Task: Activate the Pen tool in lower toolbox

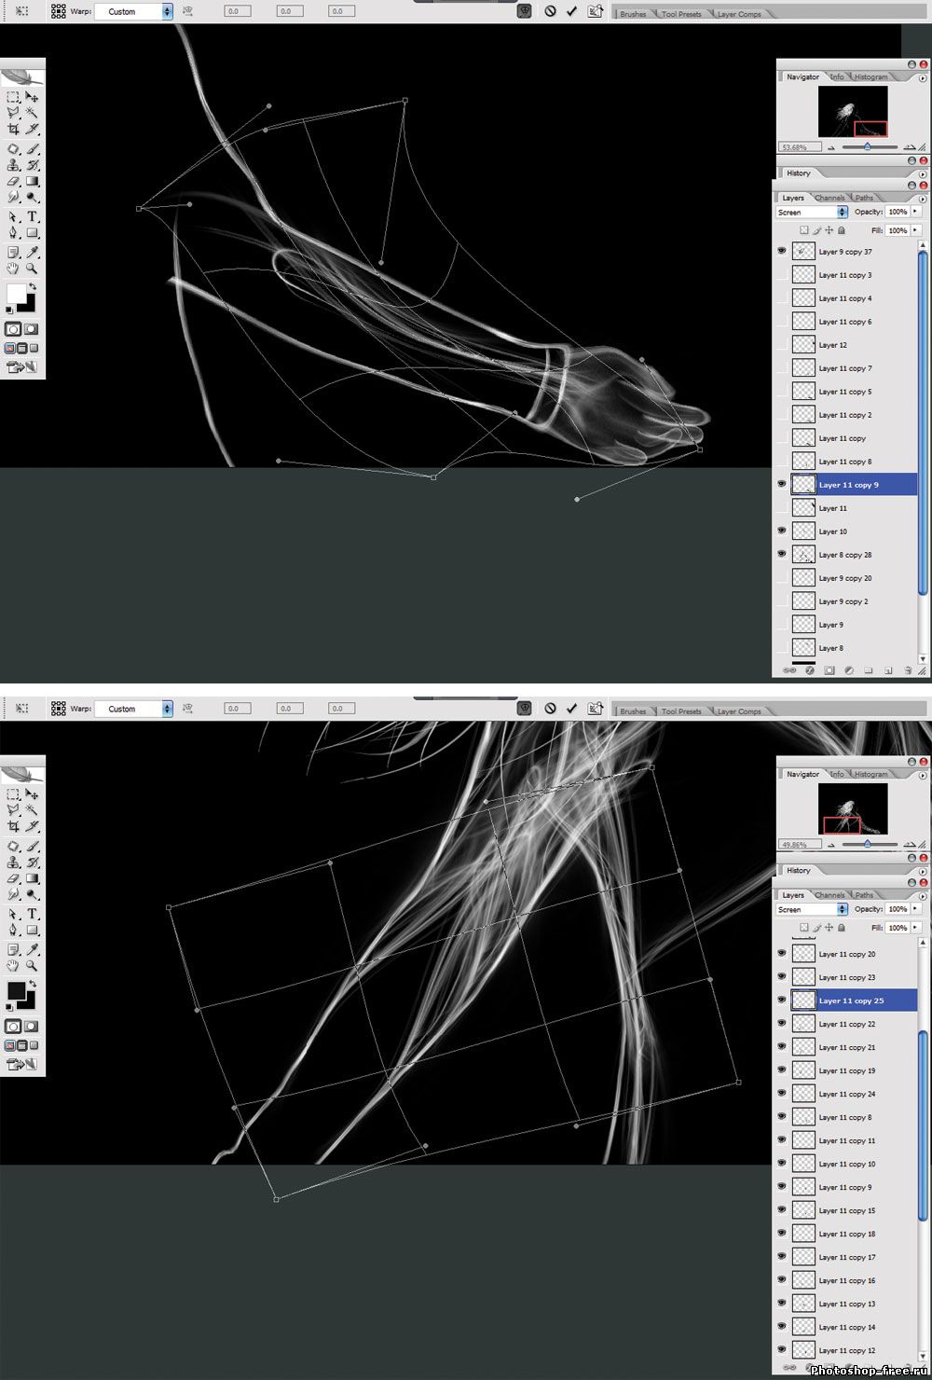Action: 13,930
